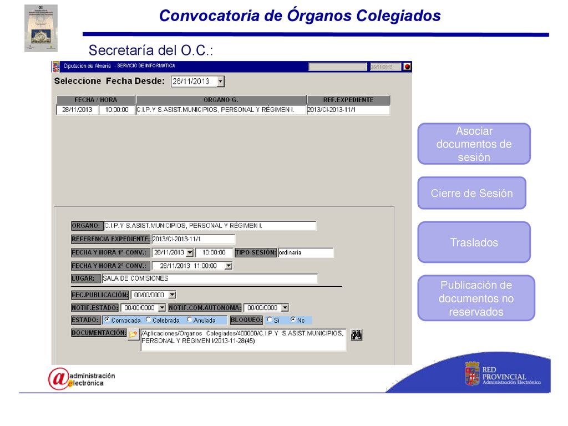Open the Fec.Publicación date dropdown
The width and height of the screenshot is (568, 426).
click(173, 295)
